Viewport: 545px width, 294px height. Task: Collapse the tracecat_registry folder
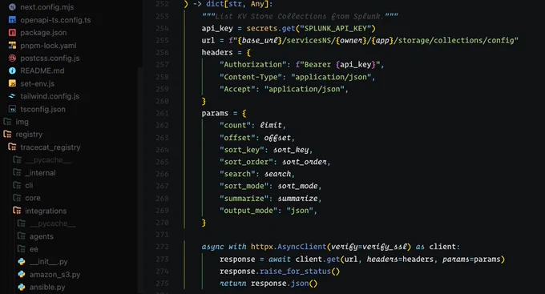click(50, 147)
